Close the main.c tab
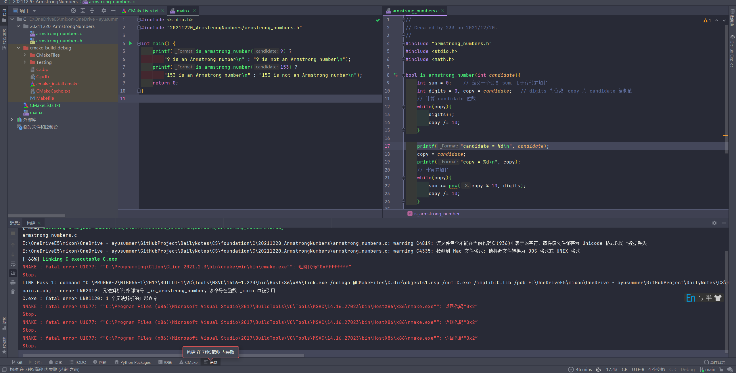The image size is (736, 373). pyautogui.click(x=194, y=11)
